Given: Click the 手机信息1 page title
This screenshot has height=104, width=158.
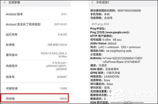Looking at the screenshot, I should tap(103, 2).
